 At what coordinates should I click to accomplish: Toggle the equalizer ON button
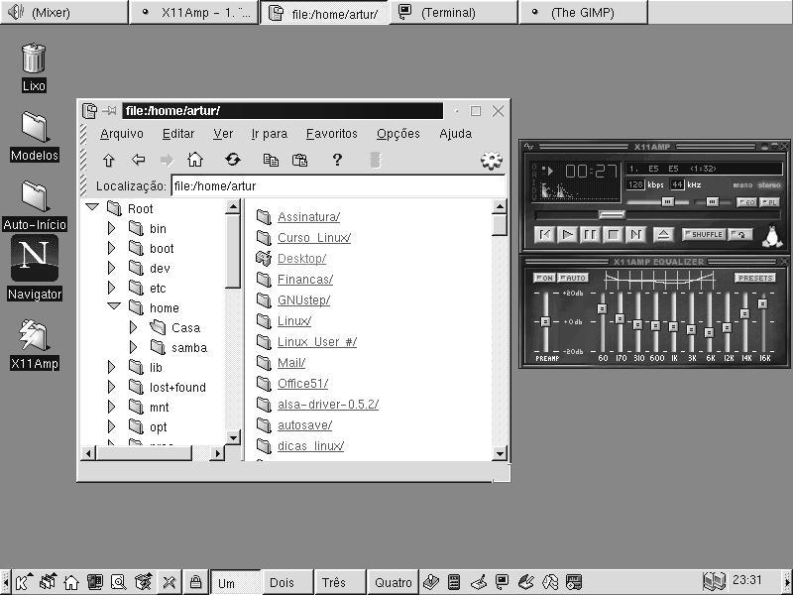click(x=544, y=278)
